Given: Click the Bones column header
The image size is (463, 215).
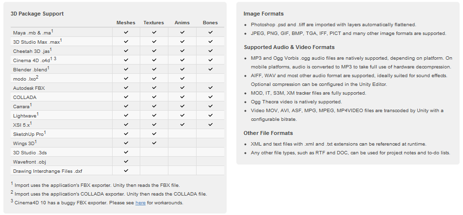Looking at the screenshot, I should point(210,23).
